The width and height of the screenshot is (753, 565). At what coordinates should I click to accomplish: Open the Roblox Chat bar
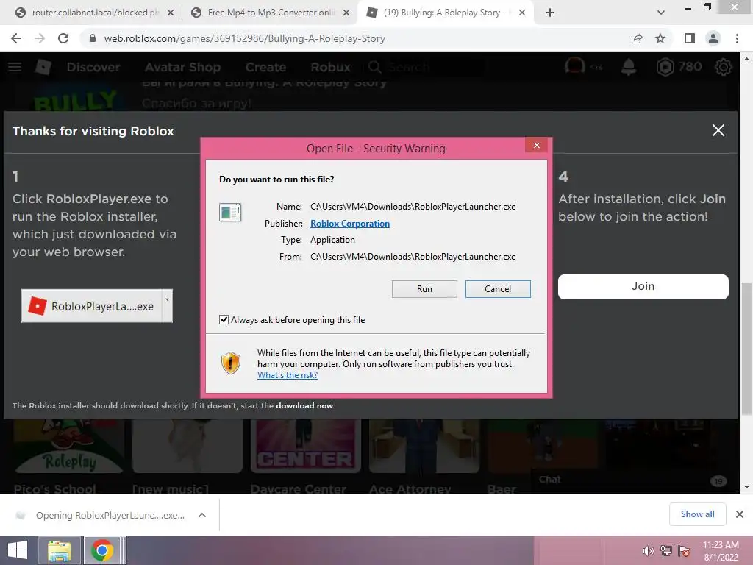click(x=632, y=480)
